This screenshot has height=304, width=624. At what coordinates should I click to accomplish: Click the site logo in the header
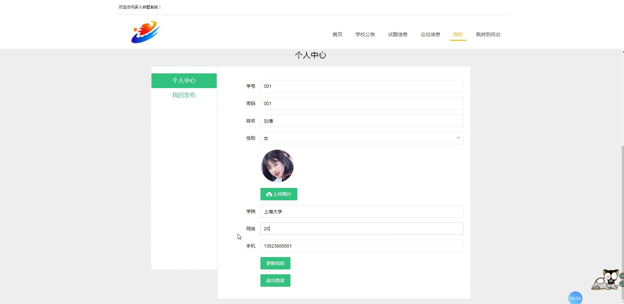click(x=146, y=32)
